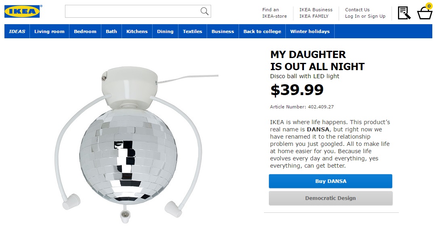The width and height of the screenshot is (442, 239).
Task: Select the Bedroom navigation item
Action: [85, 31]
